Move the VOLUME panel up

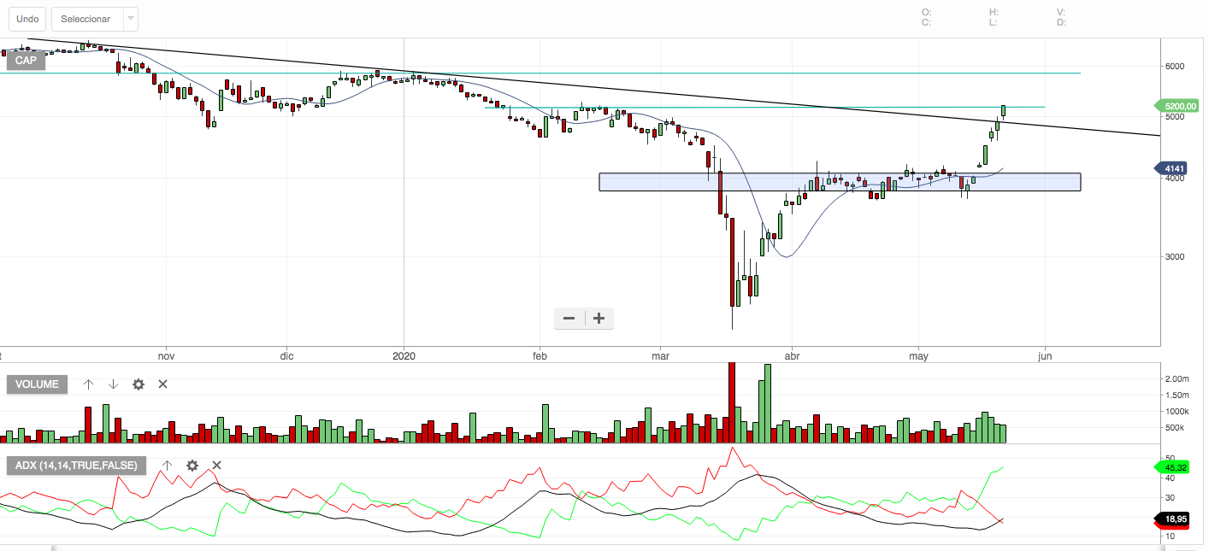(88, 384)
